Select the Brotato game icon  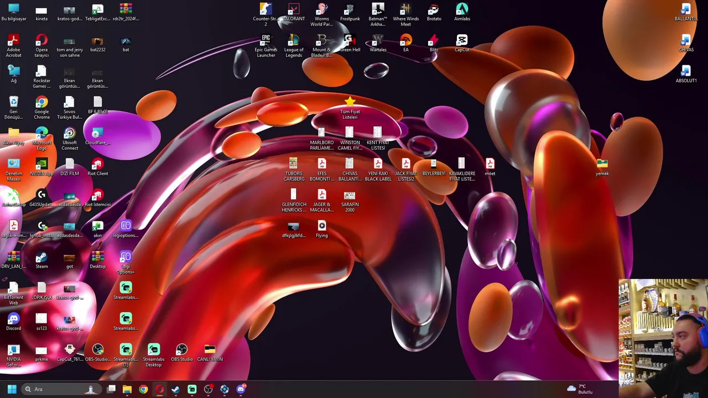[x=434, y=13]
